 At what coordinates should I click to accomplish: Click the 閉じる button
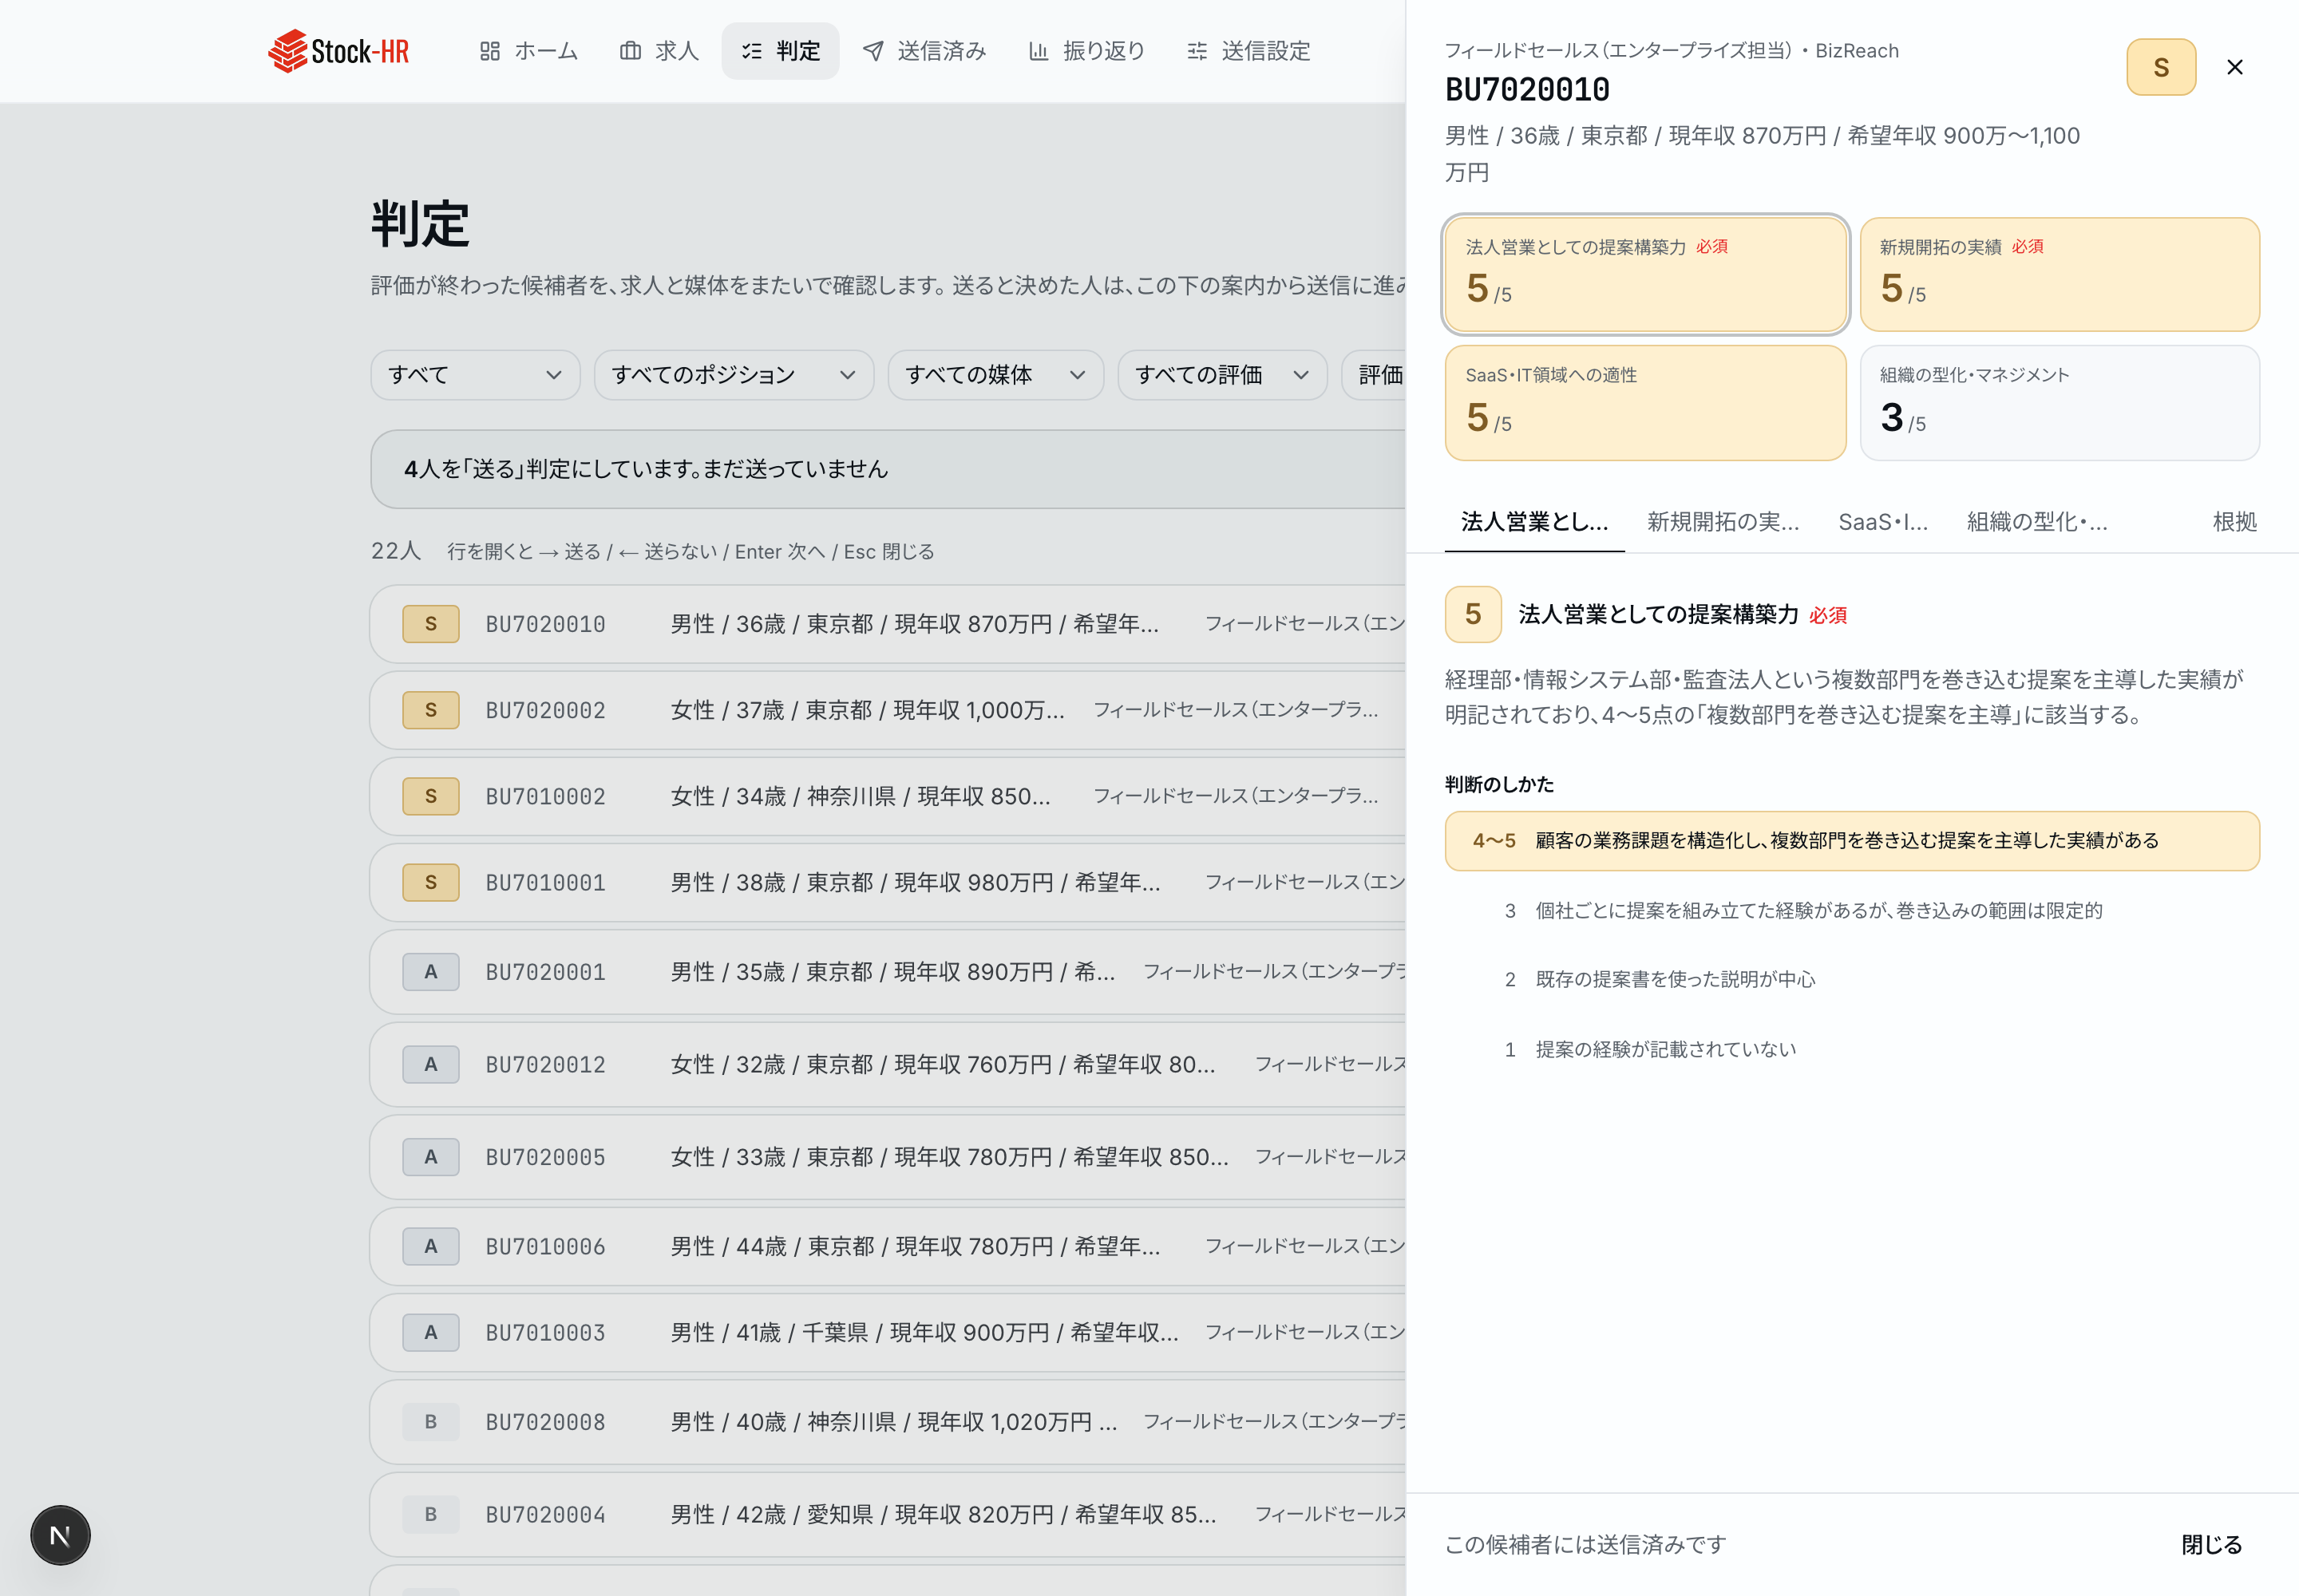tap(2211, 1545)
